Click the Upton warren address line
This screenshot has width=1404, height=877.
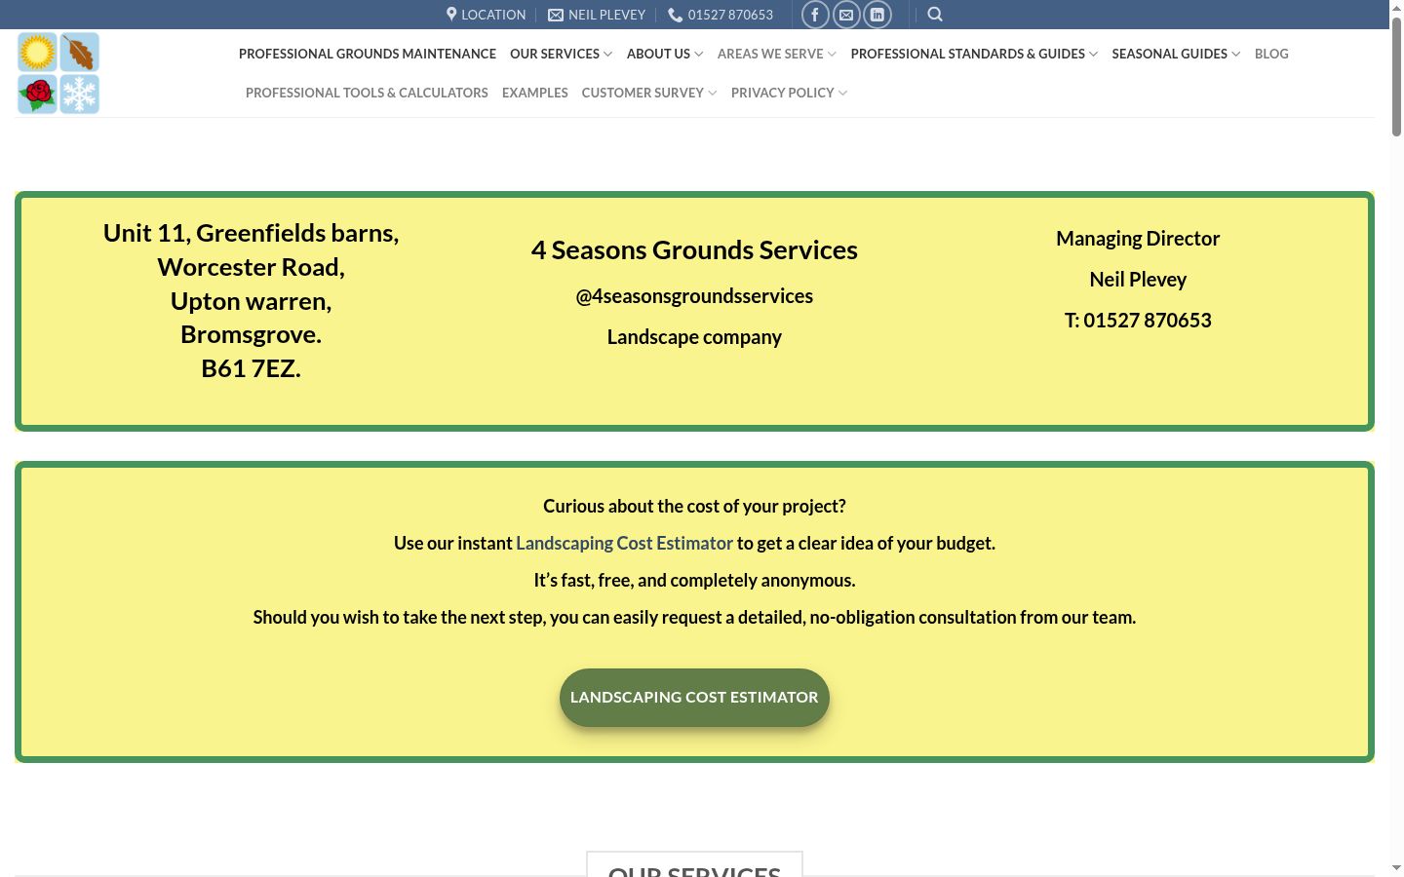coord(251,301)
